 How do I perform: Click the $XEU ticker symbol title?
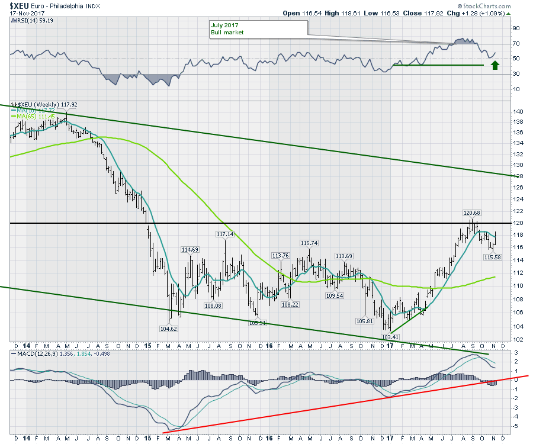pyautogui.click(x=19, y=5)
